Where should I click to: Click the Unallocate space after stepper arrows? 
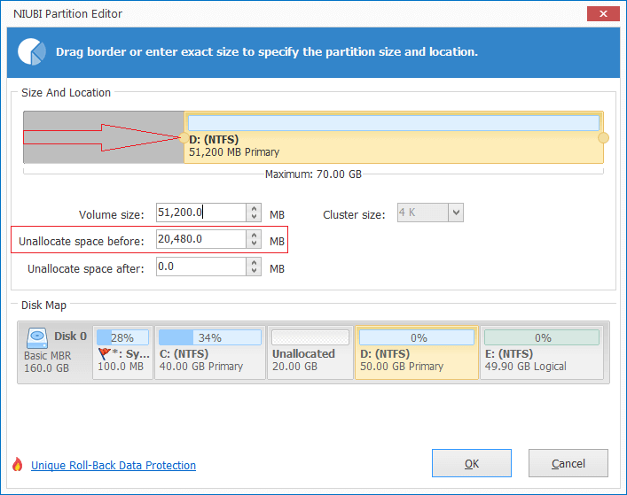click(x=255, y=267)
